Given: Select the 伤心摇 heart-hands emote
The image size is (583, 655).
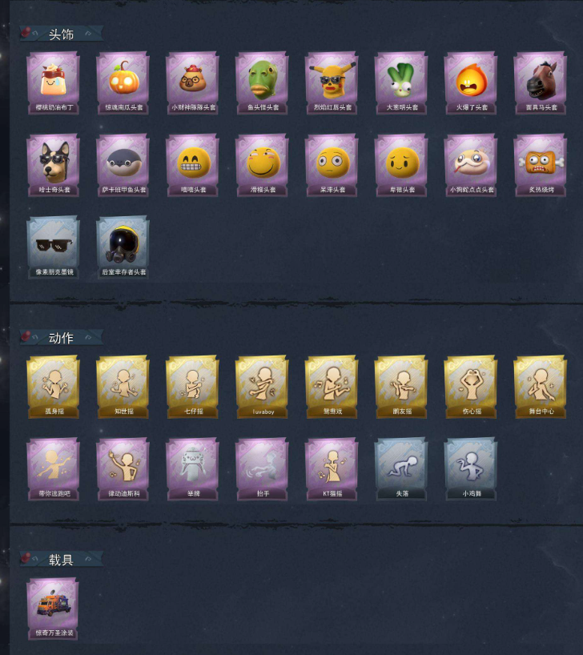Looking at the screenshot, I should [x=471, y=387].
